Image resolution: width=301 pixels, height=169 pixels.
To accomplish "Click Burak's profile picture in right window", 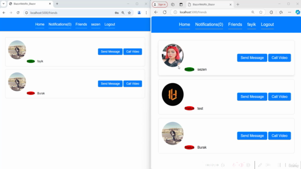I will (x=173, y=133).
